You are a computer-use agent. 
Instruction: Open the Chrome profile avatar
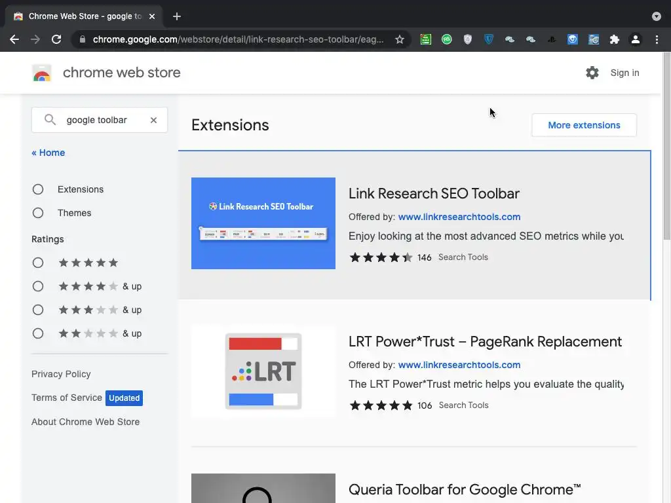tap(636, 39)
